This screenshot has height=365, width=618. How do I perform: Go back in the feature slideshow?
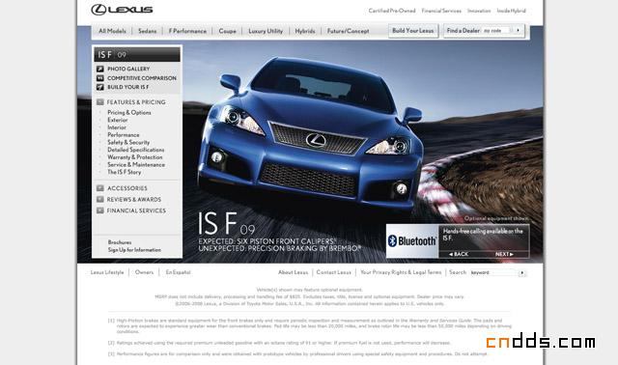[459, 254]
